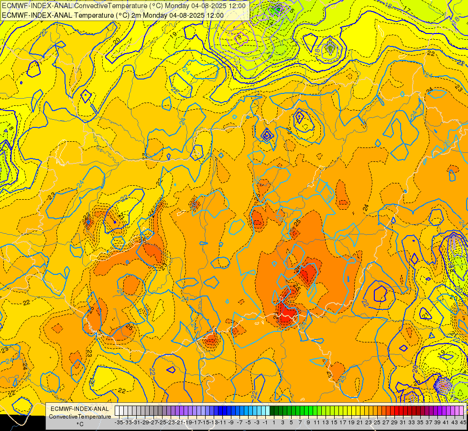Screen dimensions: 468x431
Task: Select the orange swatch above 25
Action: (375, 410)
